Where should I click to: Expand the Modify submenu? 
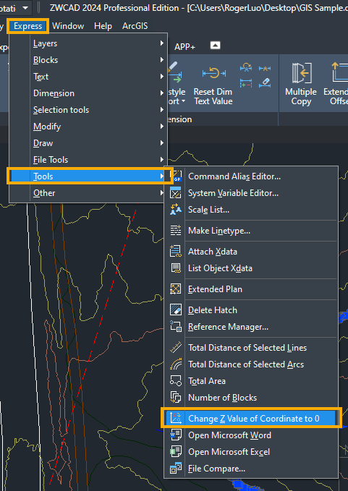pyautogui.click(x=88, y=127)
